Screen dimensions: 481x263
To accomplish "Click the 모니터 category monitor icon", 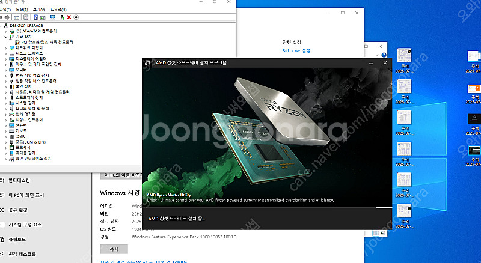I will (x=11, y=70).
